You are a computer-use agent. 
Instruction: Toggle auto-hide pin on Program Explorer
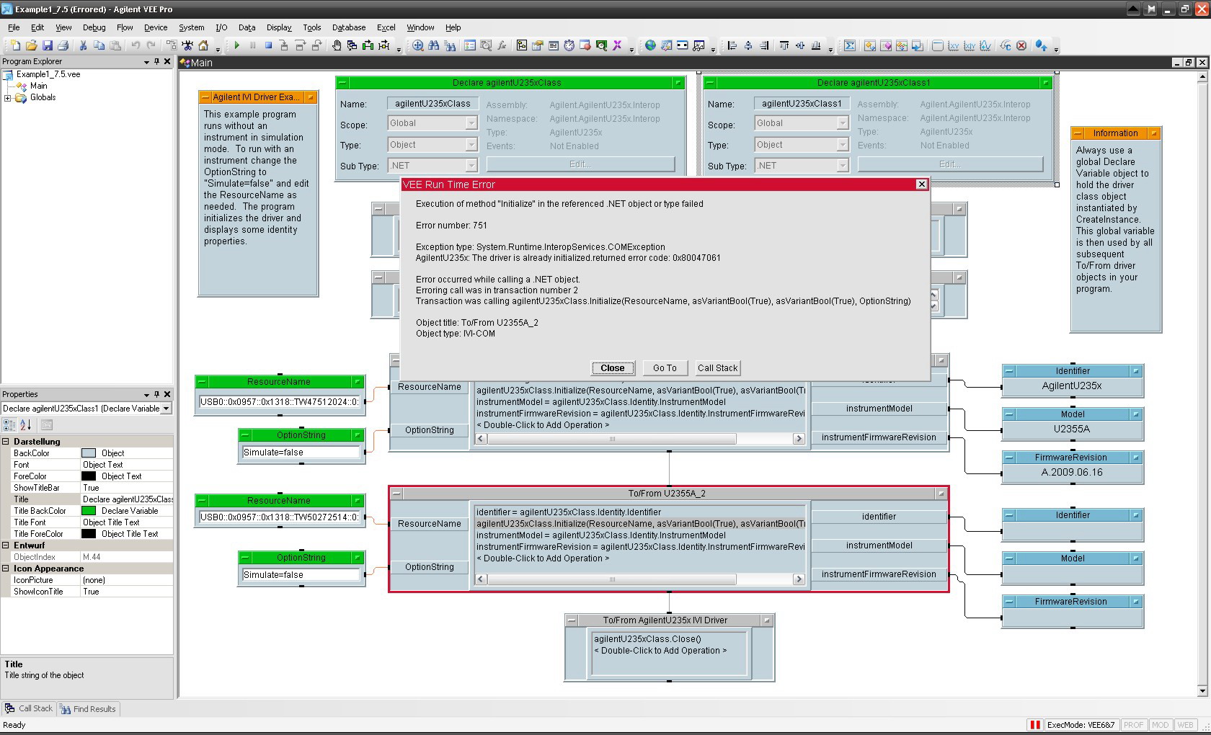click(x=156, y=61)
